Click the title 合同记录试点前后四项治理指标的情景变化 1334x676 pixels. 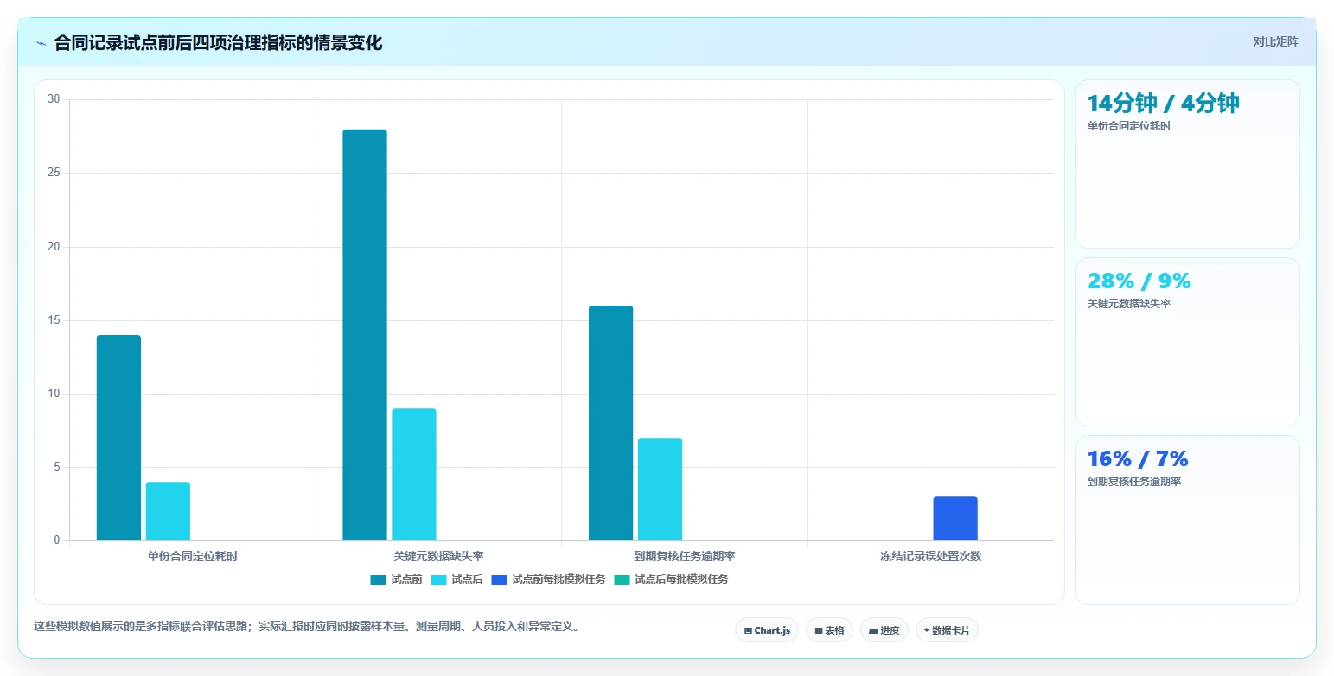tap(218, 43)
